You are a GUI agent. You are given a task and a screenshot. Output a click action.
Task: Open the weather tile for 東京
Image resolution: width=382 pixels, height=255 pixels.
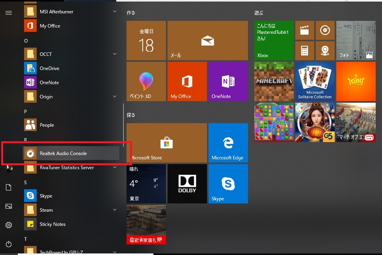[146, 184]
